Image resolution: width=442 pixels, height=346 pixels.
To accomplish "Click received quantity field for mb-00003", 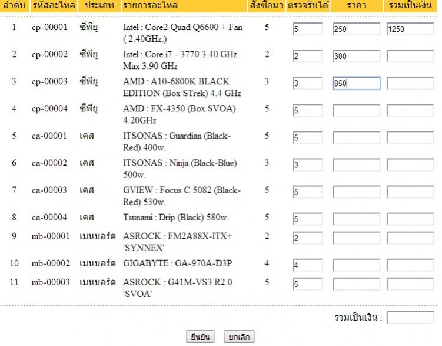I will [308, 284].
